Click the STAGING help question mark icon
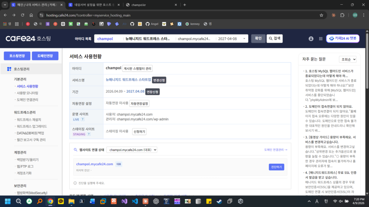The width and height of the screenshot is (369, 207). click(89, 134)
